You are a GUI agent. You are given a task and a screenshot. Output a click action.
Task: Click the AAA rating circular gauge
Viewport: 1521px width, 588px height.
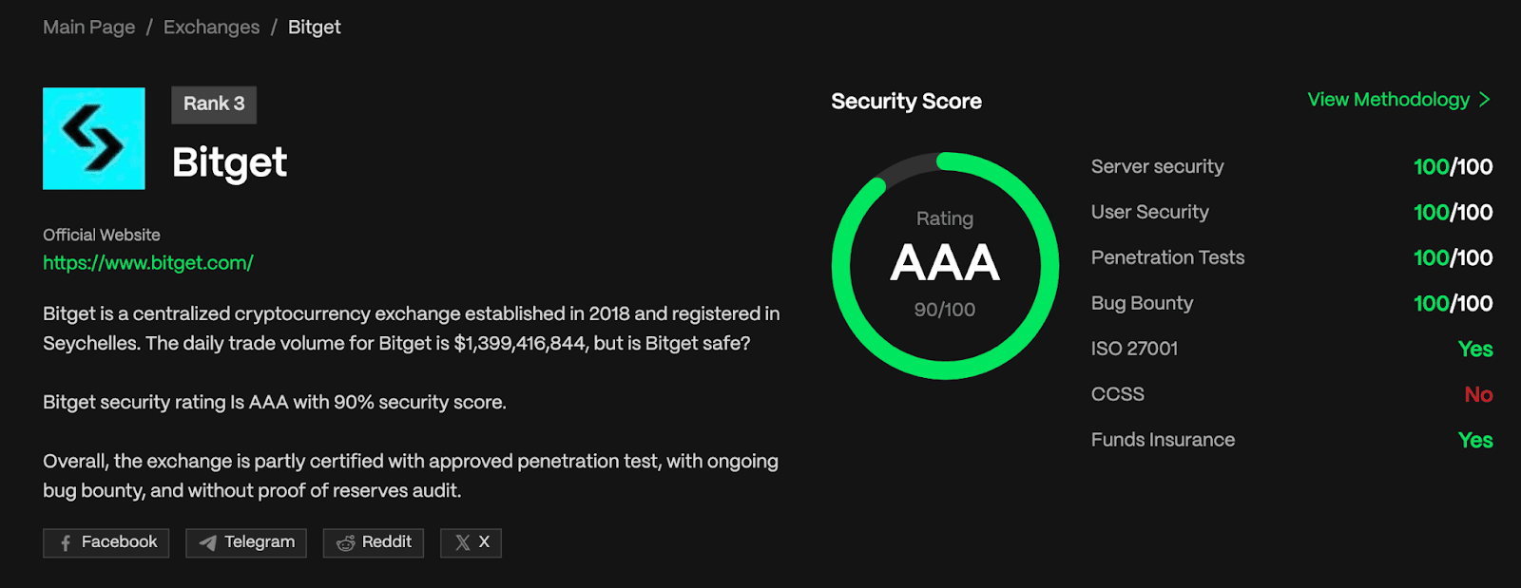[945, 266]
